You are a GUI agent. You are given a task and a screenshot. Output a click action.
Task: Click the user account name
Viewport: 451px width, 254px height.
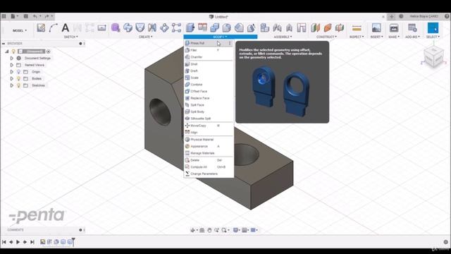click(424, 16)
